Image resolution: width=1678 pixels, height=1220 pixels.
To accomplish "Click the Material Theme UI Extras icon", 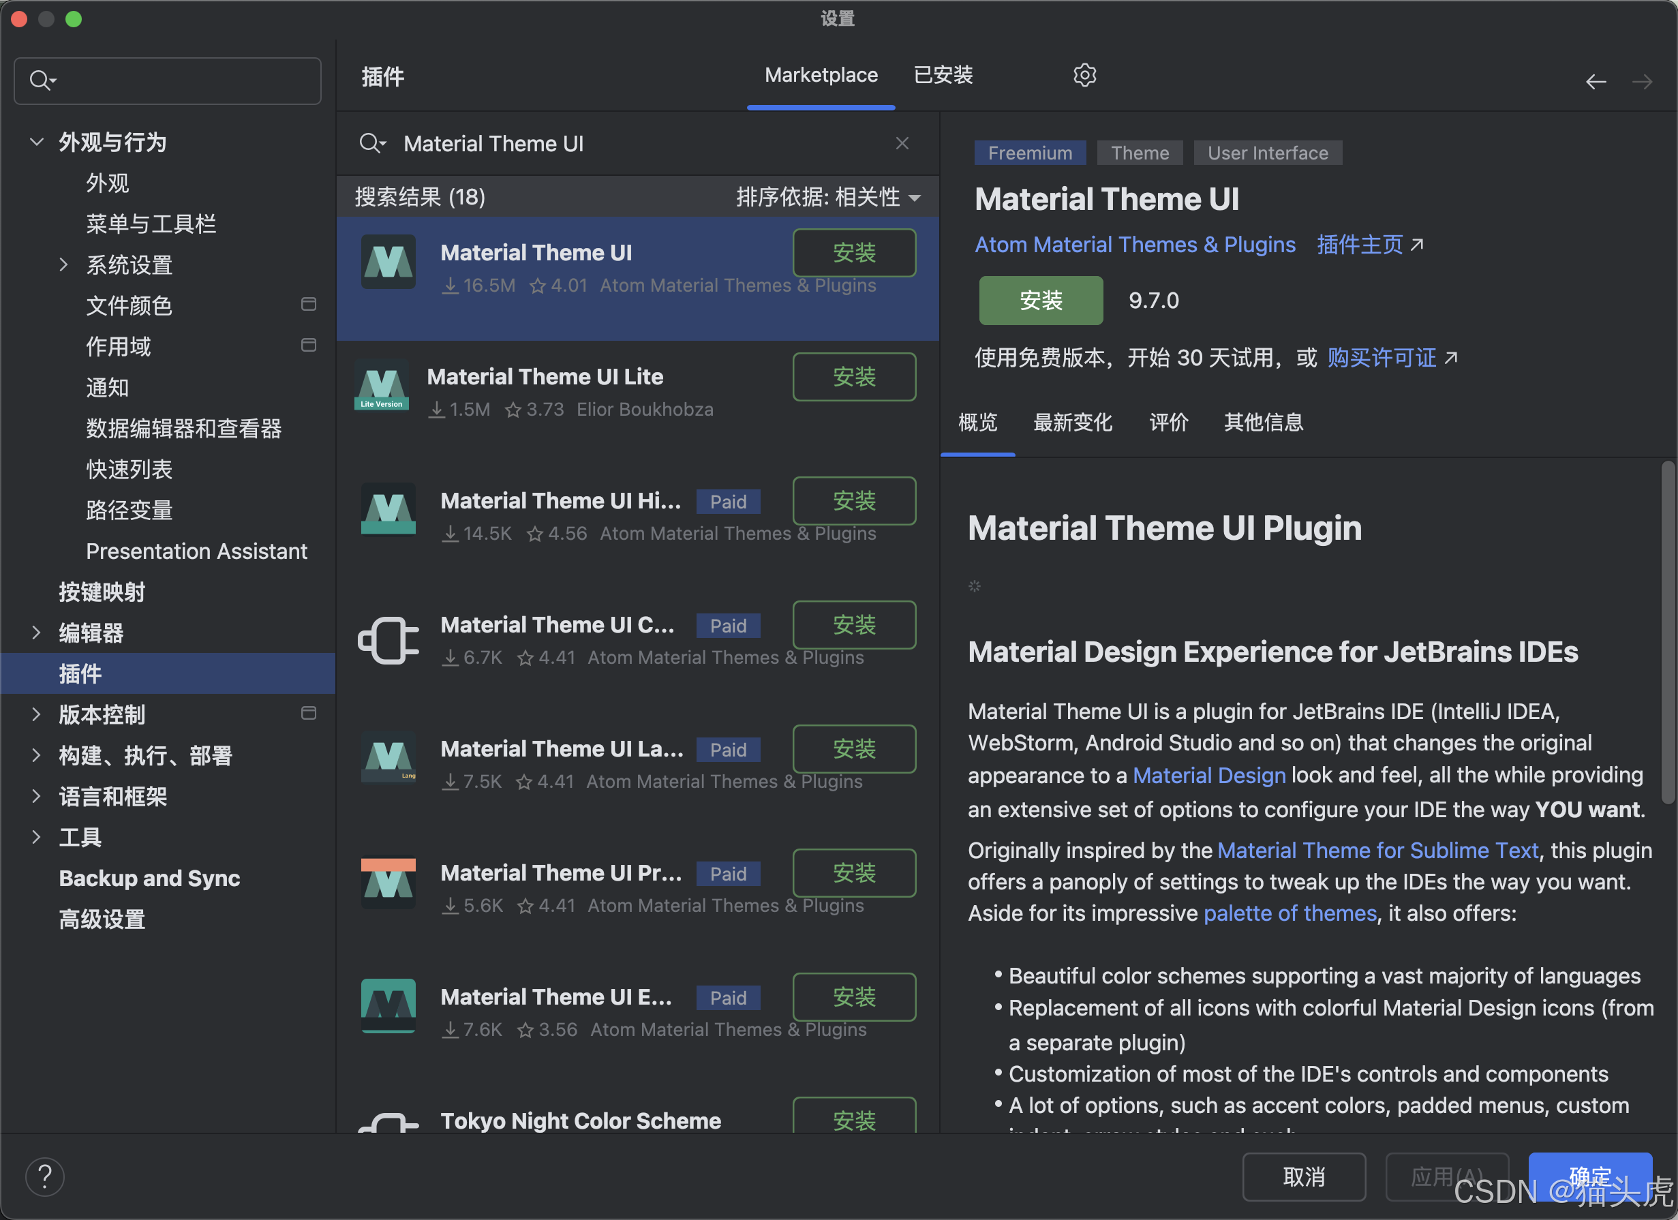I will 388,1006.
